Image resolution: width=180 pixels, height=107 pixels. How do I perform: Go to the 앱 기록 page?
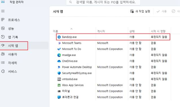tap(13, 37)
